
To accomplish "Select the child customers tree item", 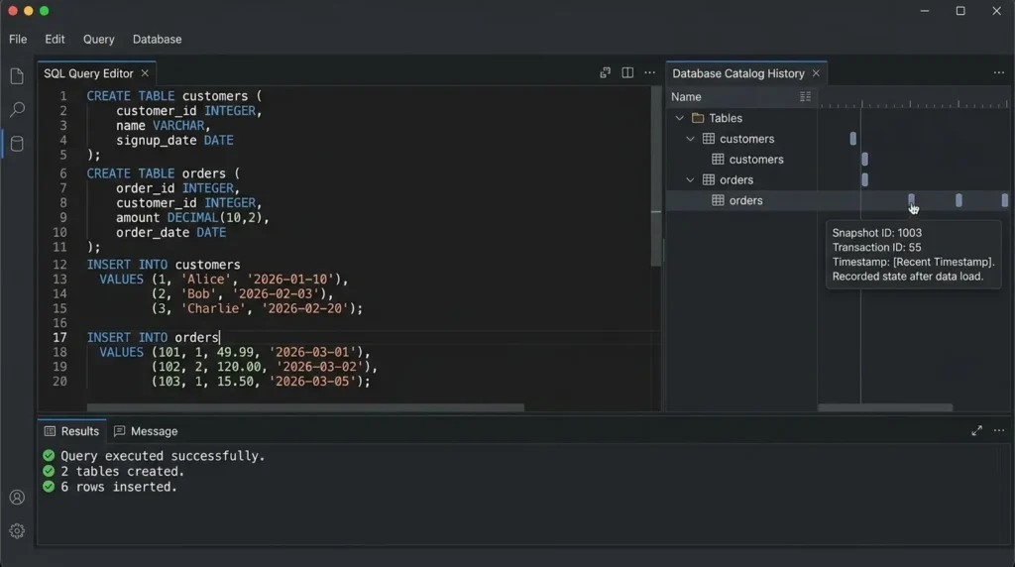I will tap(756, 160).
